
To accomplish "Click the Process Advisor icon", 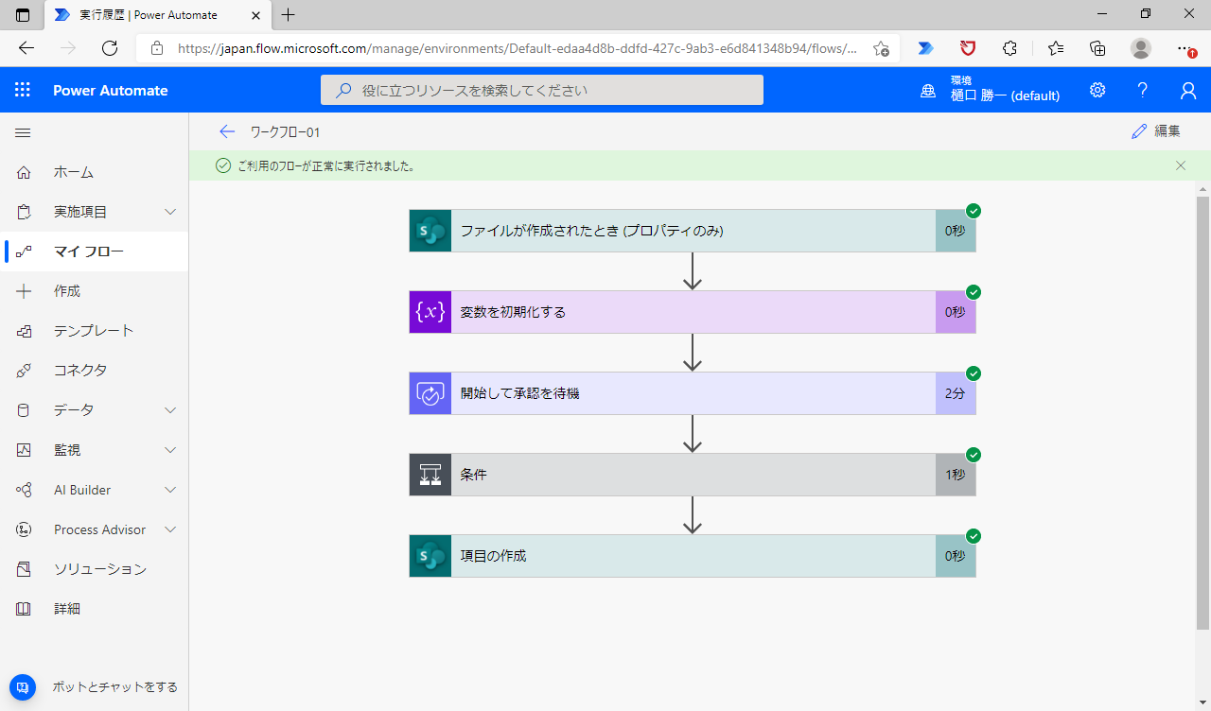I will (24, 529).
